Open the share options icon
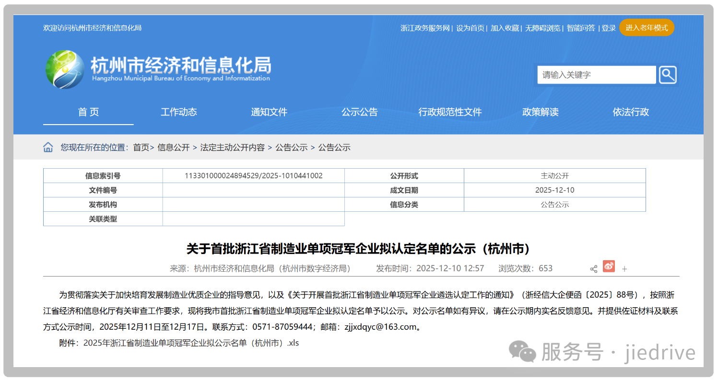 point(593,269)
